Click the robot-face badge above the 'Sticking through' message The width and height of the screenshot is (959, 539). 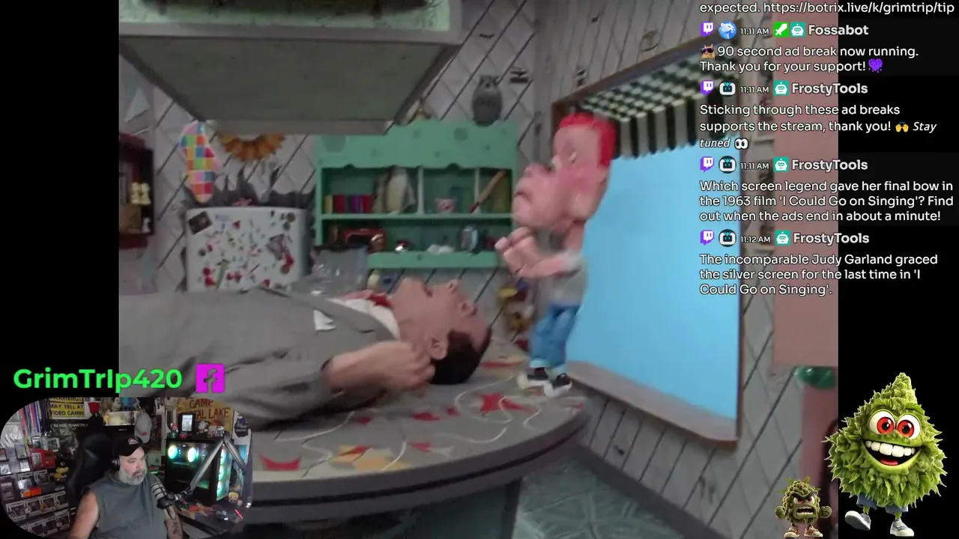[x=727, y=88]
